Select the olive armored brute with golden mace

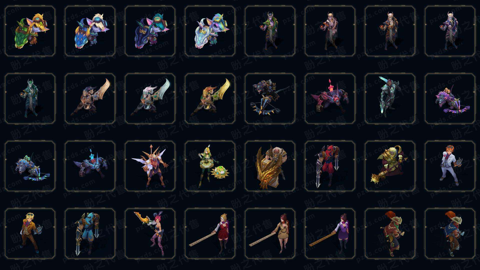click(390, 166)
